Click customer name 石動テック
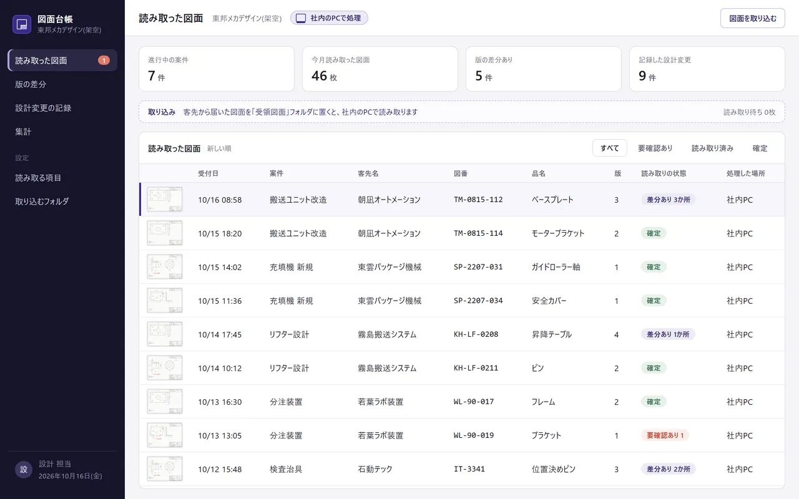799x499 pixels. (x=375, y=469)
